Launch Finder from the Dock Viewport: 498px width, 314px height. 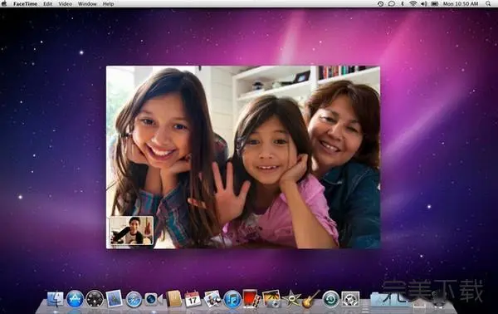pos(56,299)
